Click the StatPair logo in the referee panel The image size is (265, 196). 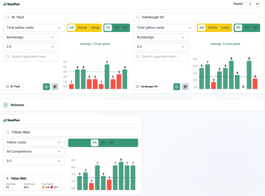pyautogui.click(x=11, y=120)
